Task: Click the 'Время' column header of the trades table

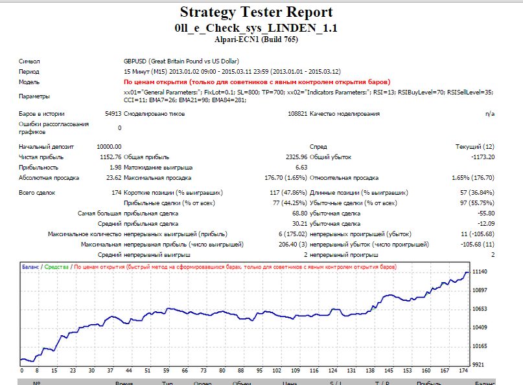Action: click(x=124, y=383)
